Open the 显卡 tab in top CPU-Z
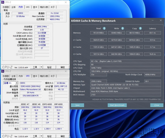Screen dimensions: 165x138 (x=35, y=7)
